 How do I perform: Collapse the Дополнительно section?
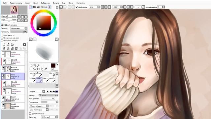[30, 114]
